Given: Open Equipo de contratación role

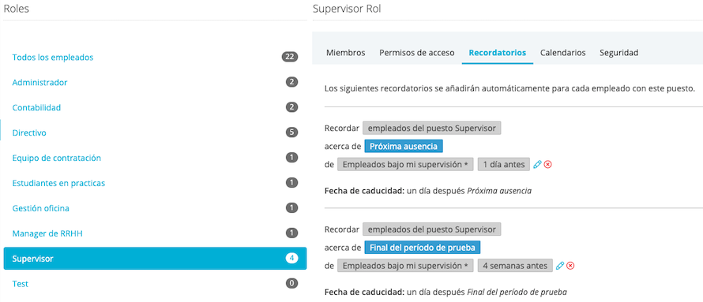Looking at the screenshot, I should pyautogui.click(x=155, y=158).
